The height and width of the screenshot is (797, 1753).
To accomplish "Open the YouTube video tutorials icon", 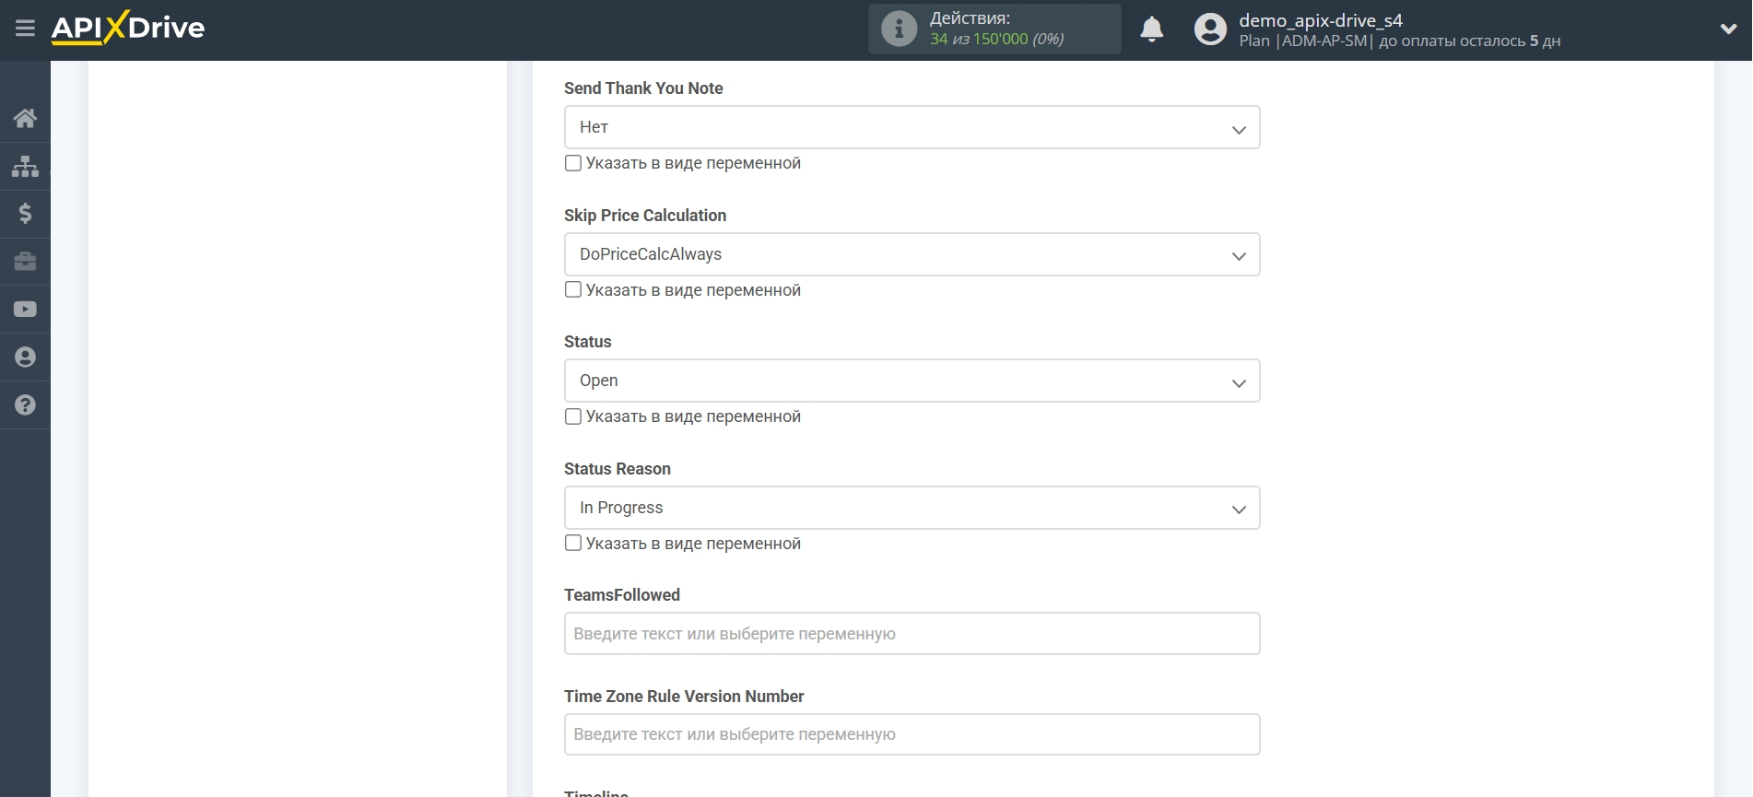I will pos(25,310).
